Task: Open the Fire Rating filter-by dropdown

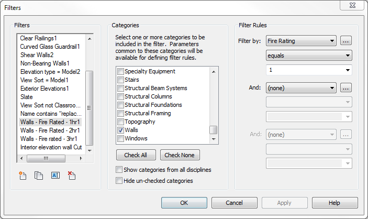Action: click(x=301, y=41)
